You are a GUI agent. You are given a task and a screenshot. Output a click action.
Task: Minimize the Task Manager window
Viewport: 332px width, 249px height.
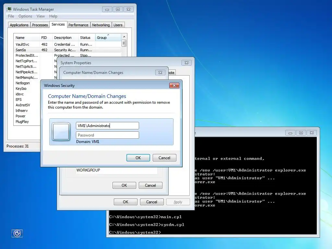click(x=107, y=9)
